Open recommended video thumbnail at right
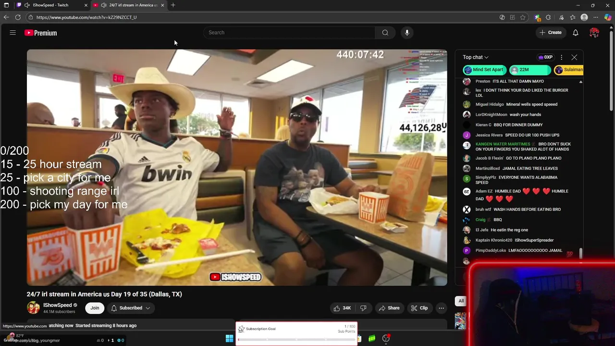Image resolution: width=615 pixels, height=346 pixels. [x=460, y=321]
